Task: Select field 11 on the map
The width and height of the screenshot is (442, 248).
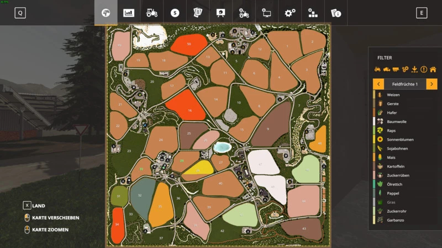Action: [x=223, y=73]
